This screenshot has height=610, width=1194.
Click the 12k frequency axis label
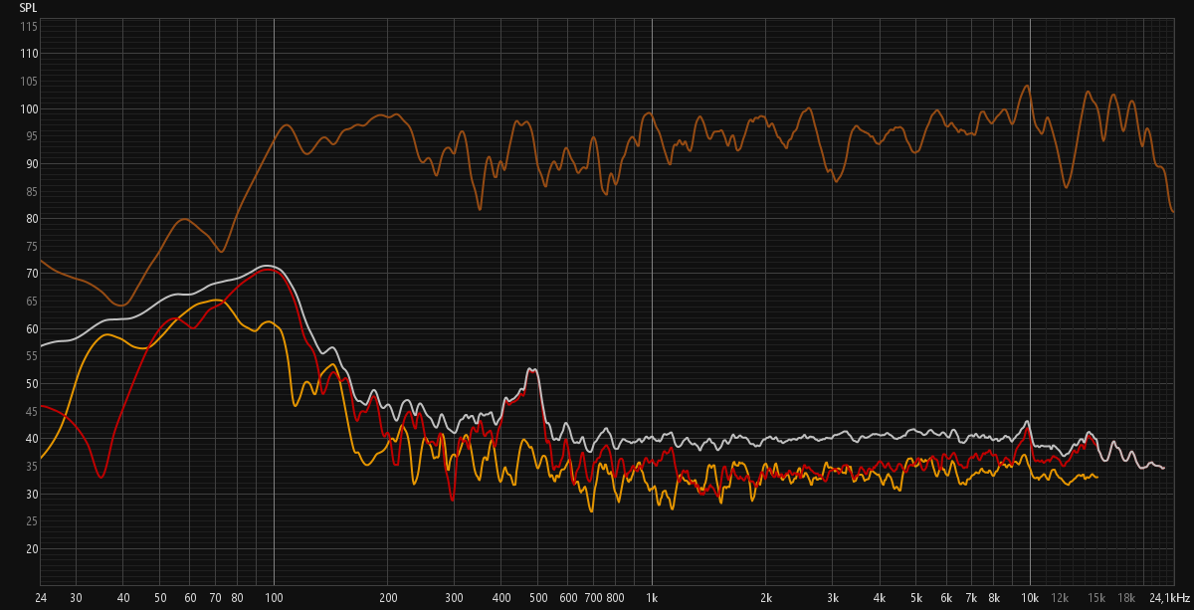(x=1060, y=598)
